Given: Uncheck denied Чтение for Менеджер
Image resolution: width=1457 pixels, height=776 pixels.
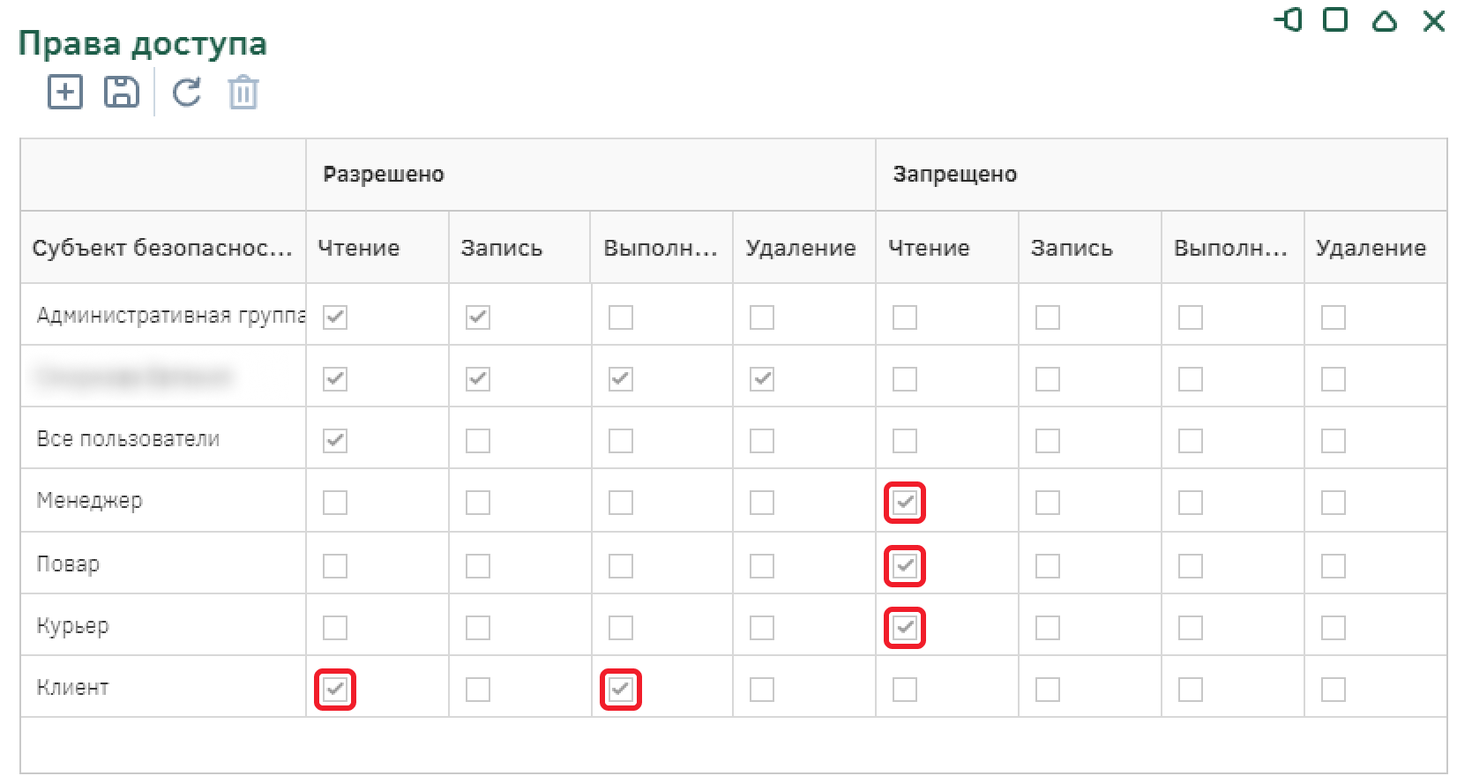Looking at the screenshot, I should click(905, 503).
